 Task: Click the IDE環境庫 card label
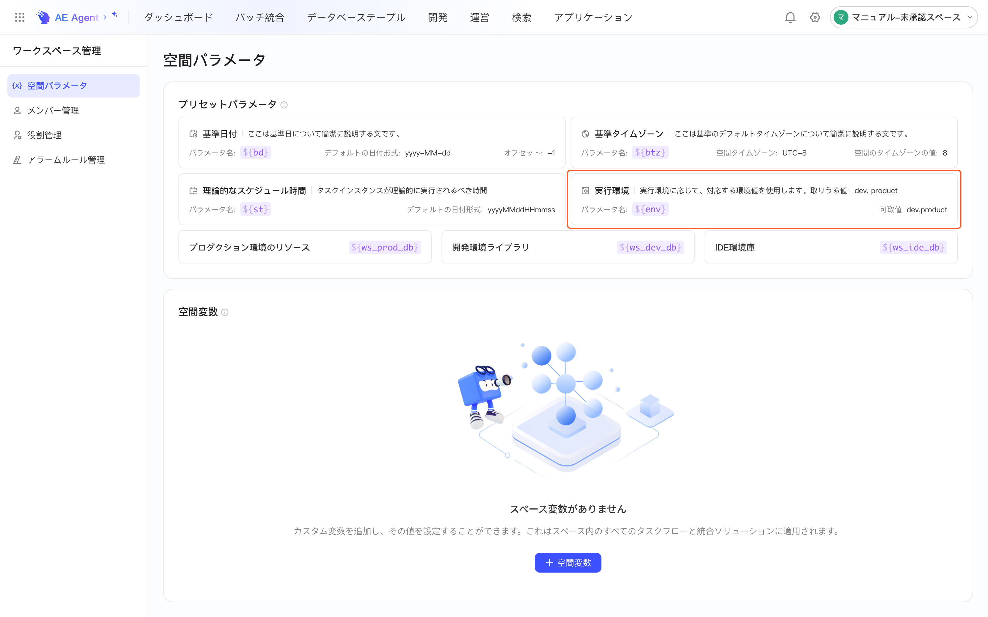pyautogui.click(x=735, y=247)
